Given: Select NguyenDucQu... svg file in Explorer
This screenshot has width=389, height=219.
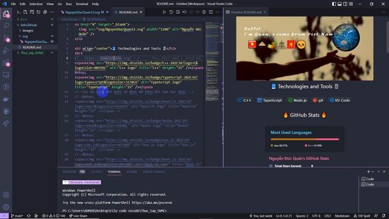Looking at the screenshot, I should coord(35,42).
